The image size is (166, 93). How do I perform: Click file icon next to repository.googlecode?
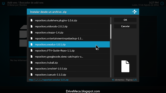coord(31,56)
